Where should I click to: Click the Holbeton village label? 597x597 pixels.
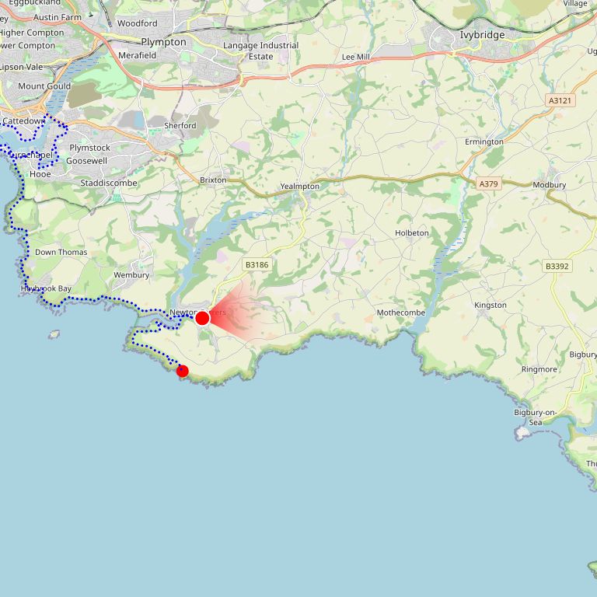[x=411, y=232]
